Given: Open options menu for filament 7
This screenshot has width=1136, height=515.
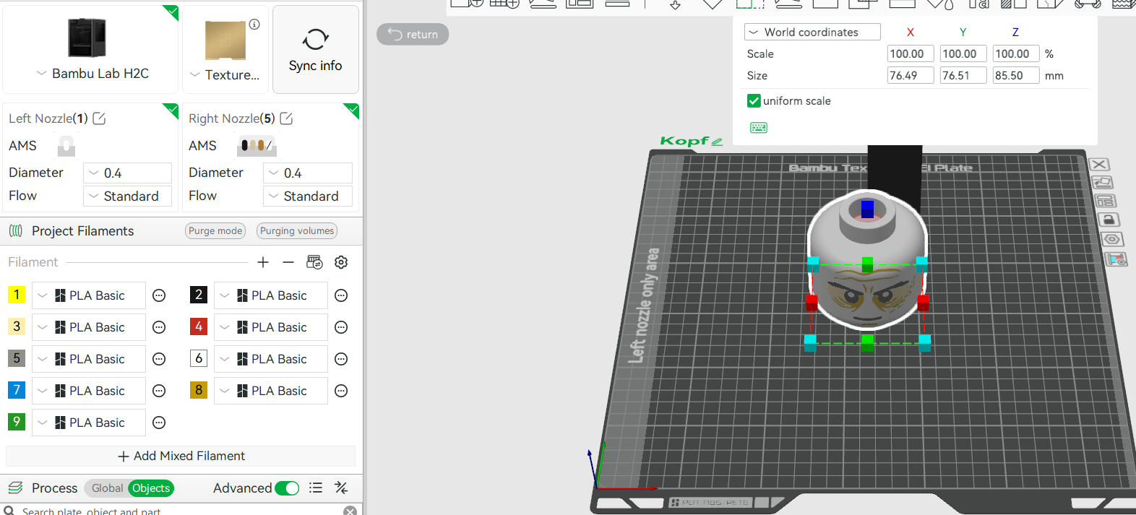Looking at the screenshot, I should [159, 391].
